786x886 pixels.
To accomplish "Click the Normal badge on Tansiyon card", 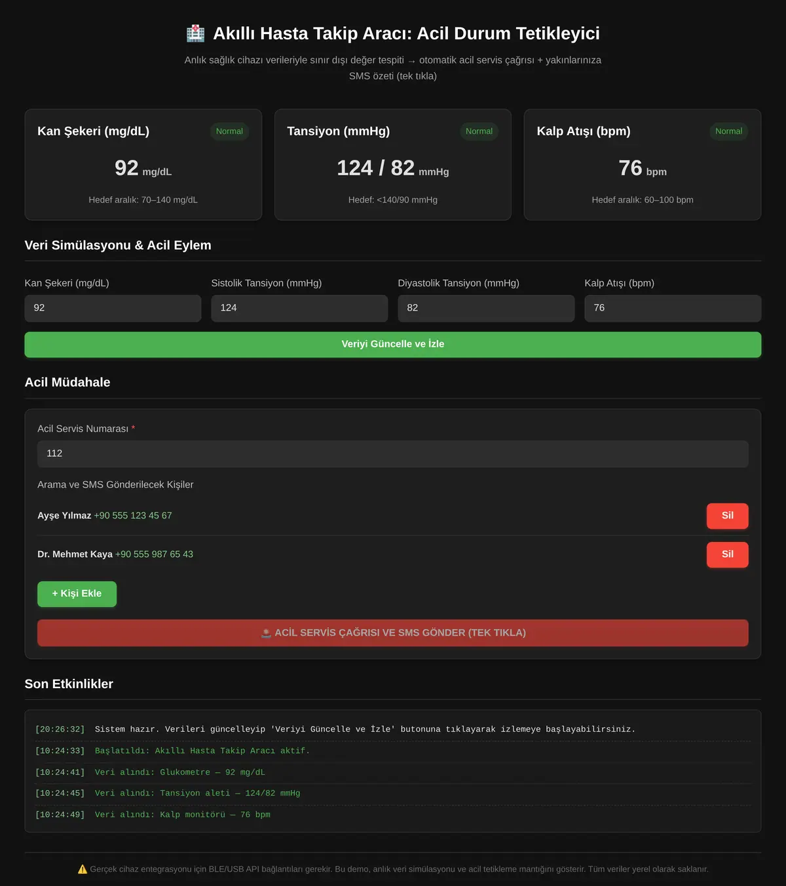I will [479, 131].
